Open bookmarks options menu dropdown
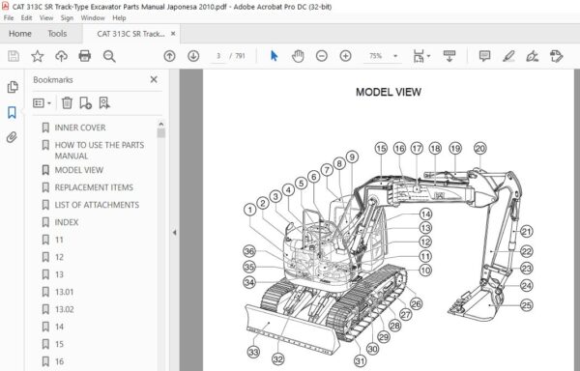The height and width of the screenshot is (371, 580). tap(42, 103)
